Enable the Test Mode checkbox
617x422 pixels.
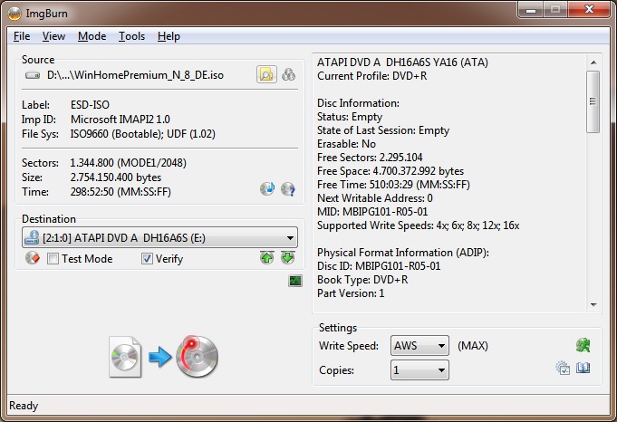tap(53, 259)
